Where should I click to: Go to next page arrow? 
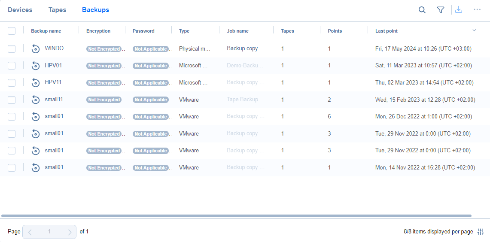click(x=70, y=232)
